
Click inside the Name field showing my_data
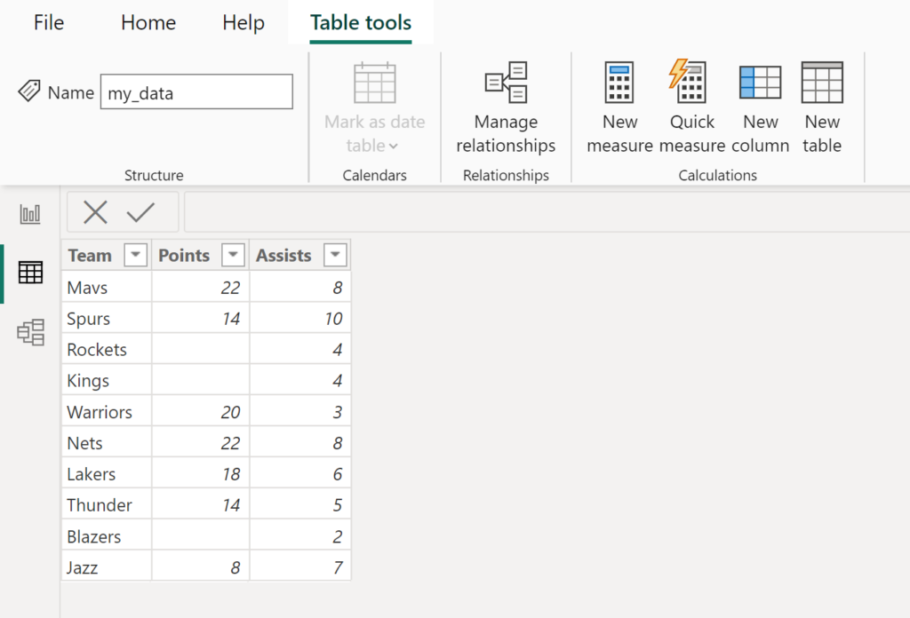[x=196, y=91]
